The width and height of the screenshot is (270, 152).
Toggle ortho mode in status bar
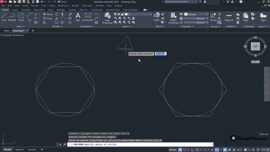(x=192, y=150)
